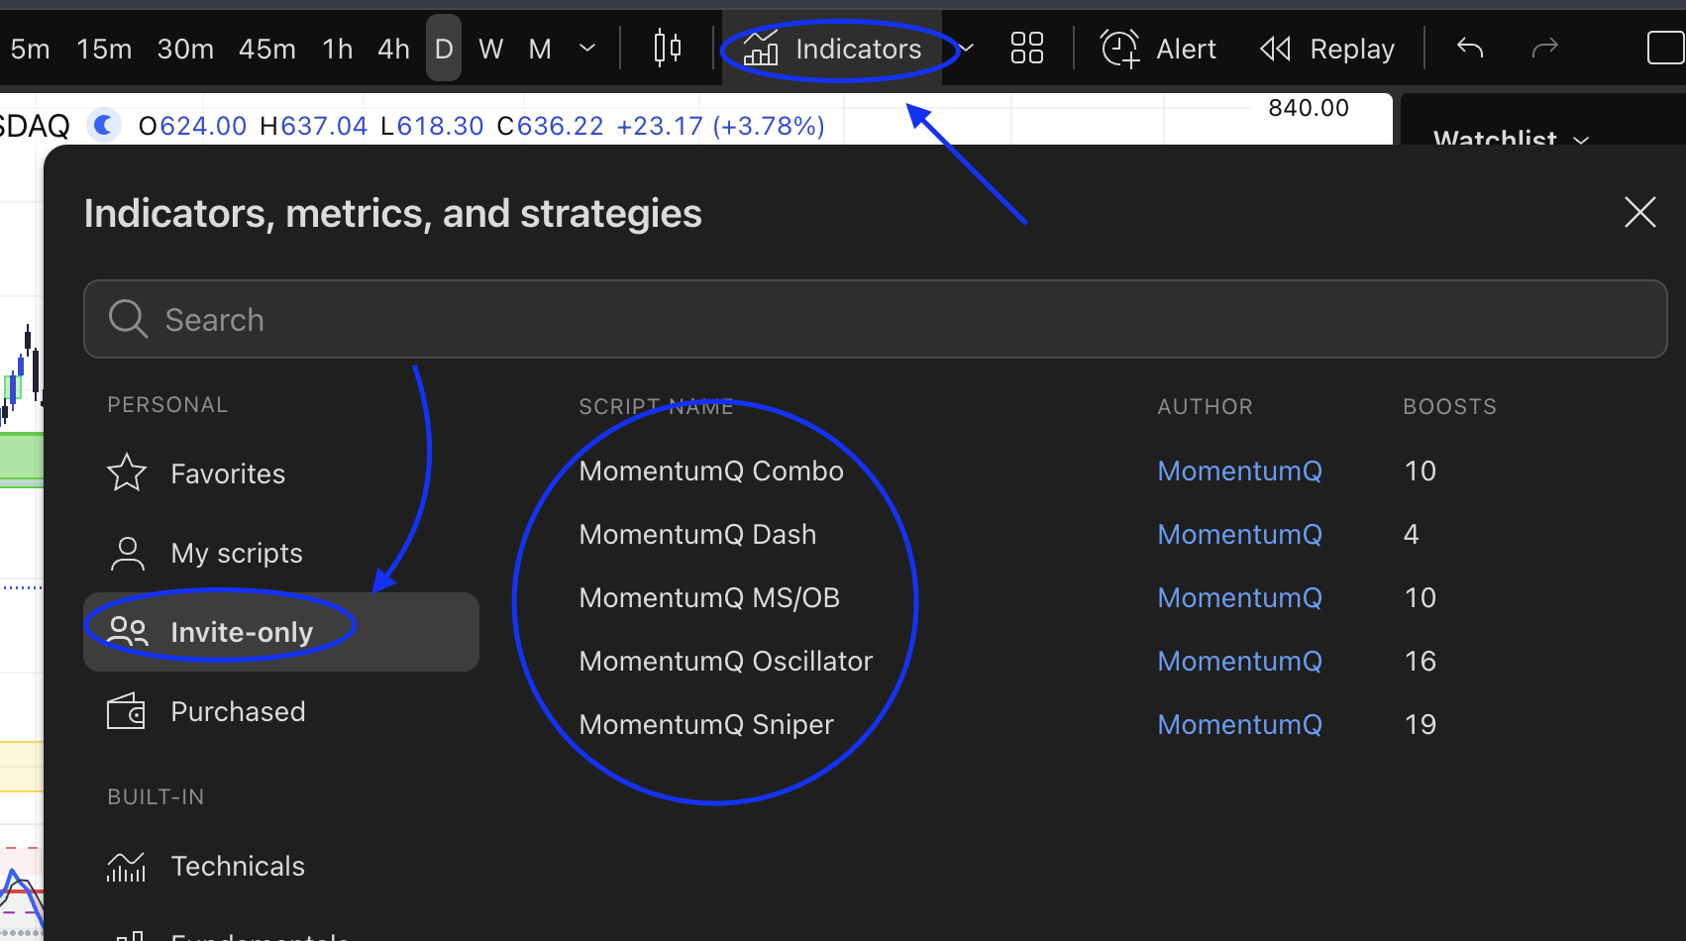Select the 1h timeframe interval

337,48
